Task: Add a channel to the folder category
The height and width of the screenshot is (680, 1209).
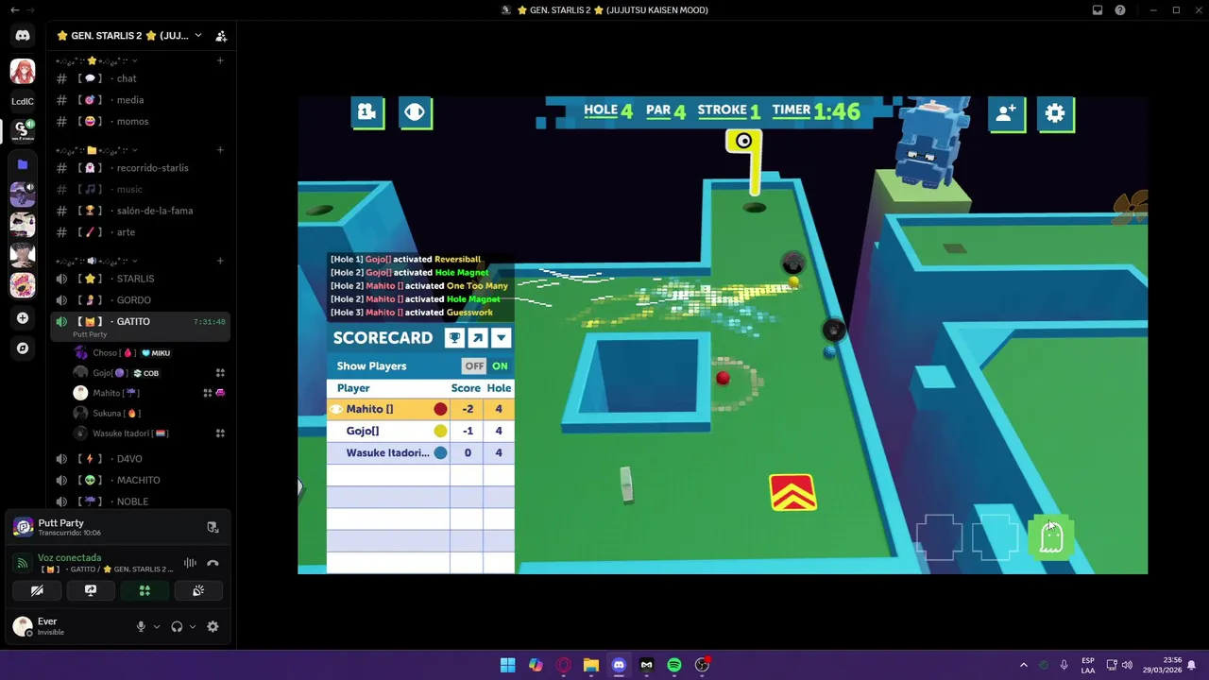Action: 220,150
